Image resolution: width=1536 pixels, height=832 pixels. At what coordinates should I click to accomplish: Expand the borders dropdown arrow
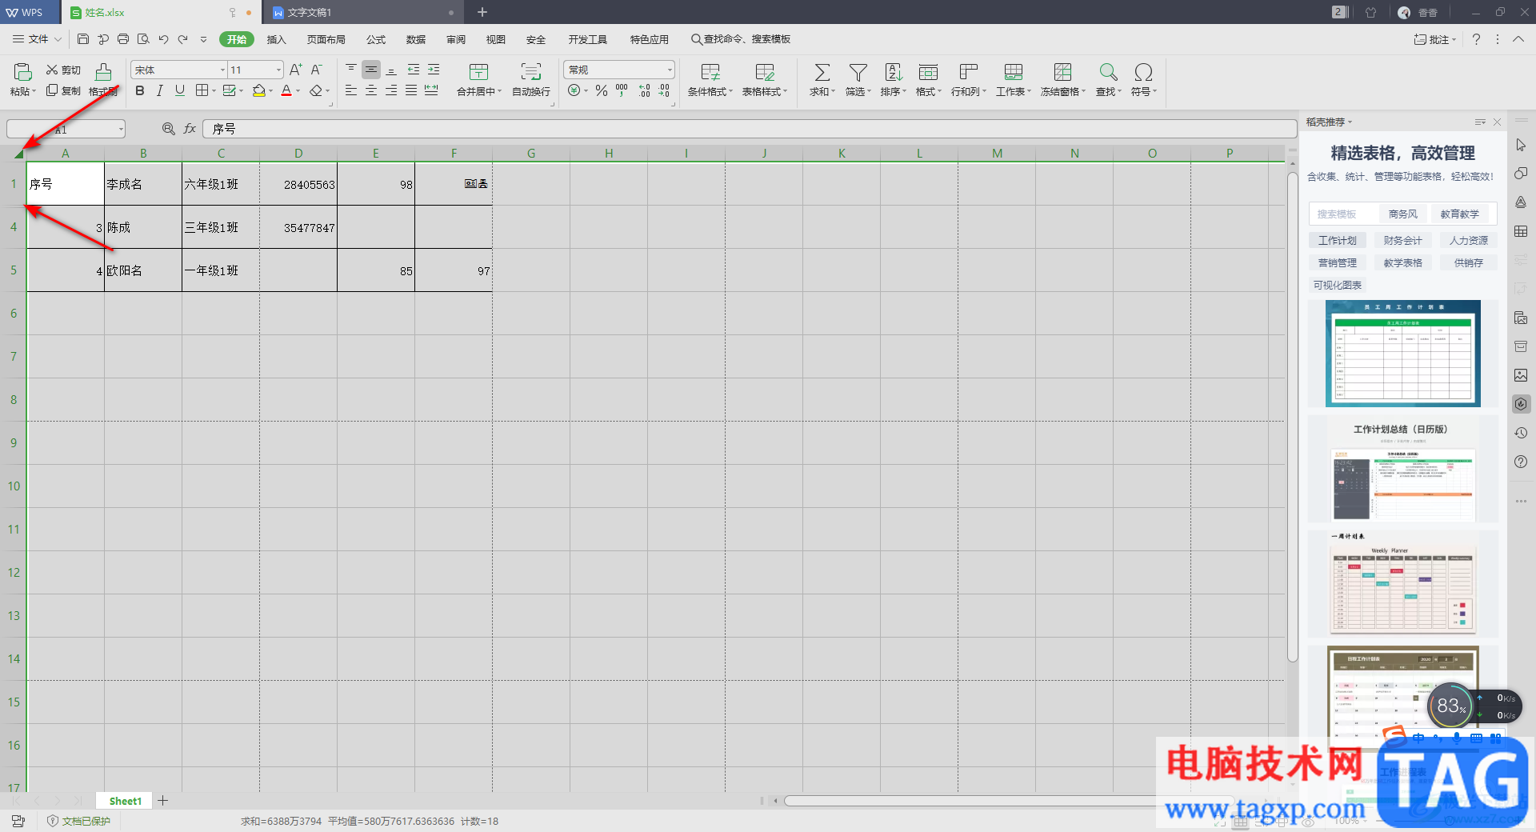(214, 91)
